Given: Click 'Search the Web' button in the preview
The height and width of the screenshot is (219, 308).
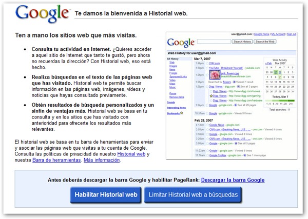Looking at the screenshot, I should click(265, 42).
